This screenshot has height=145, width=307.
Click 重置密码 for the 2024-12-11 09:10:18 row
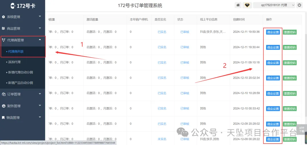(290, 63)
